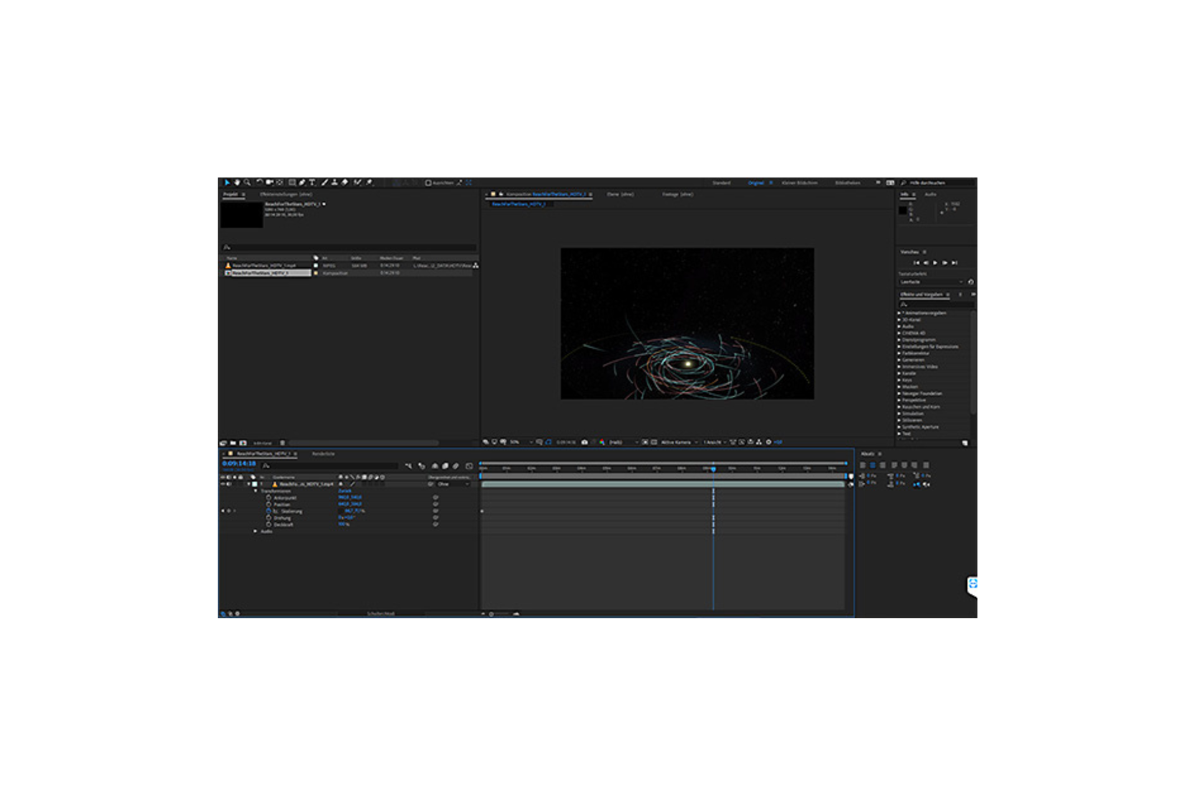Viewport: 1195px width, 796px height.
Task: Click the New Folder icon in Project panel
Action: [233, 443]
